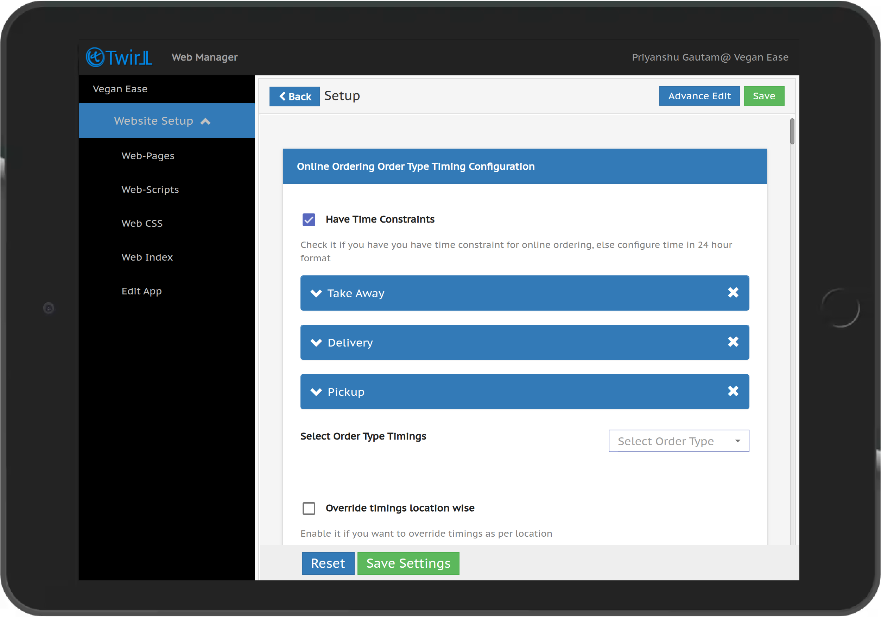Select Web CSS sidebar item
This screenshot has width=881, height=617.
[142, 224]
